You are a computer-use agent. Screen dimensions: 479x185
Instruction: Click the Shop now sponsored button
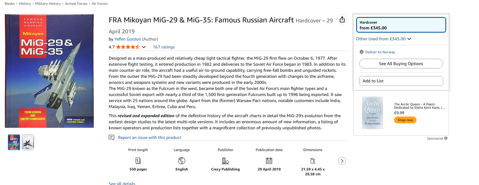[405, 120]
